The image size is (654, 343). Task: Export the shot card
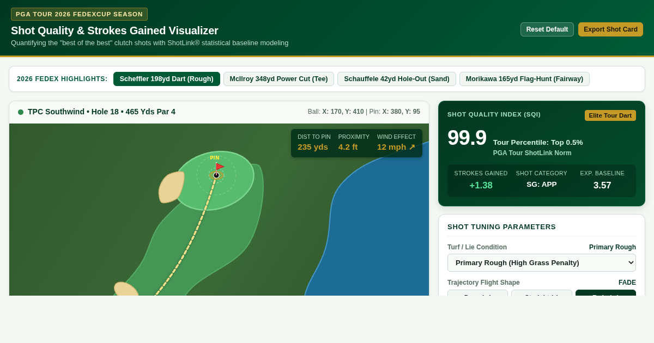pos(610,29)
